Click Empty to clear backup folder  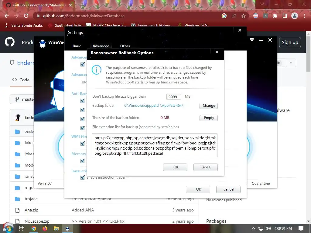(209, 118)
